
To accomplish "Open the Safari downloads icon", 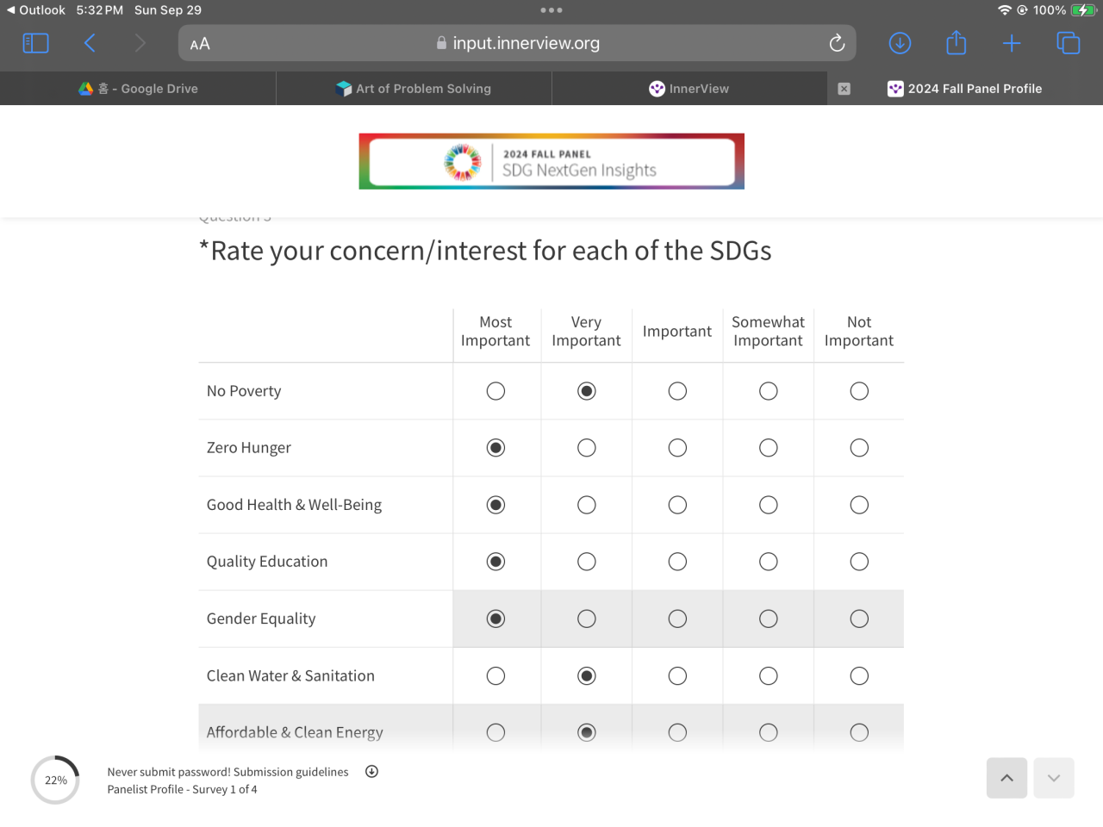I will point(900,43).
